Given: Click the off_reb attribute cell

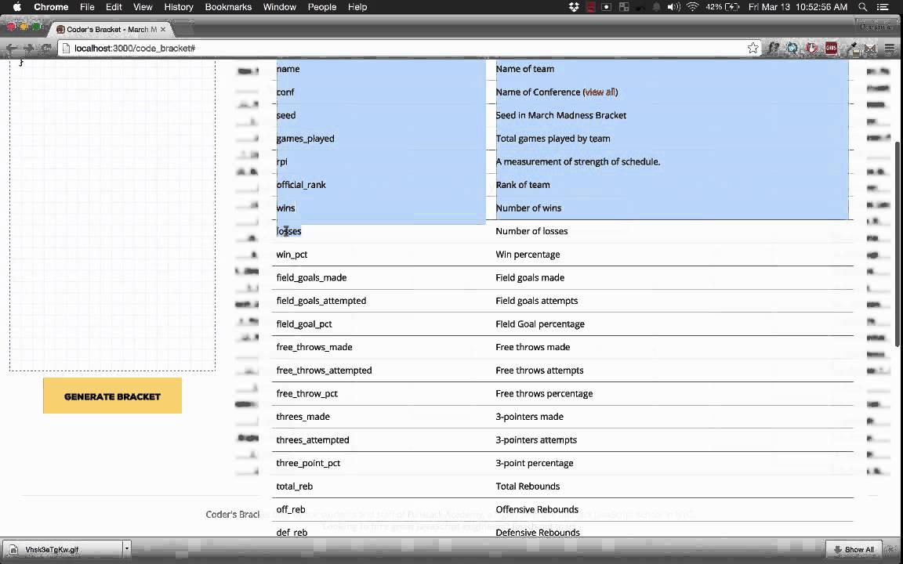Looking at the screenshot, I should tap(291, 509).
